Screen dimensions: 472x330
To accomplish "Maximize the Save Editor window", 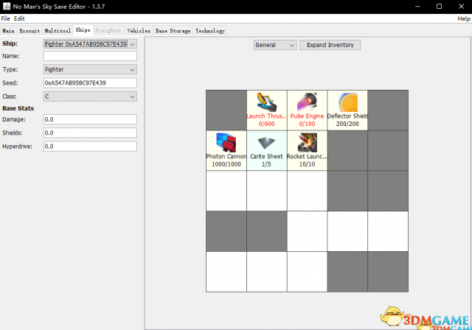I will point(440,7).
